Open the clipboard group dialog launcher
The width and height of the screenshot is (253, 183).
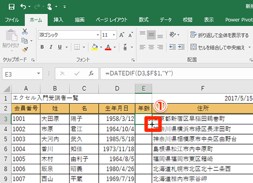(33, 60)
